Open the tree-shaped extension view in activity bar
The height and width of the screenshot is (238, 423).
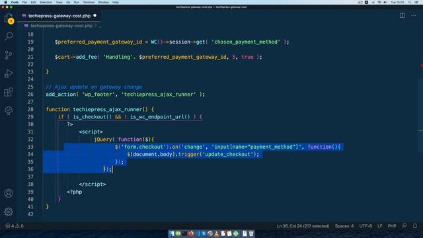click(x=9, y=110)
